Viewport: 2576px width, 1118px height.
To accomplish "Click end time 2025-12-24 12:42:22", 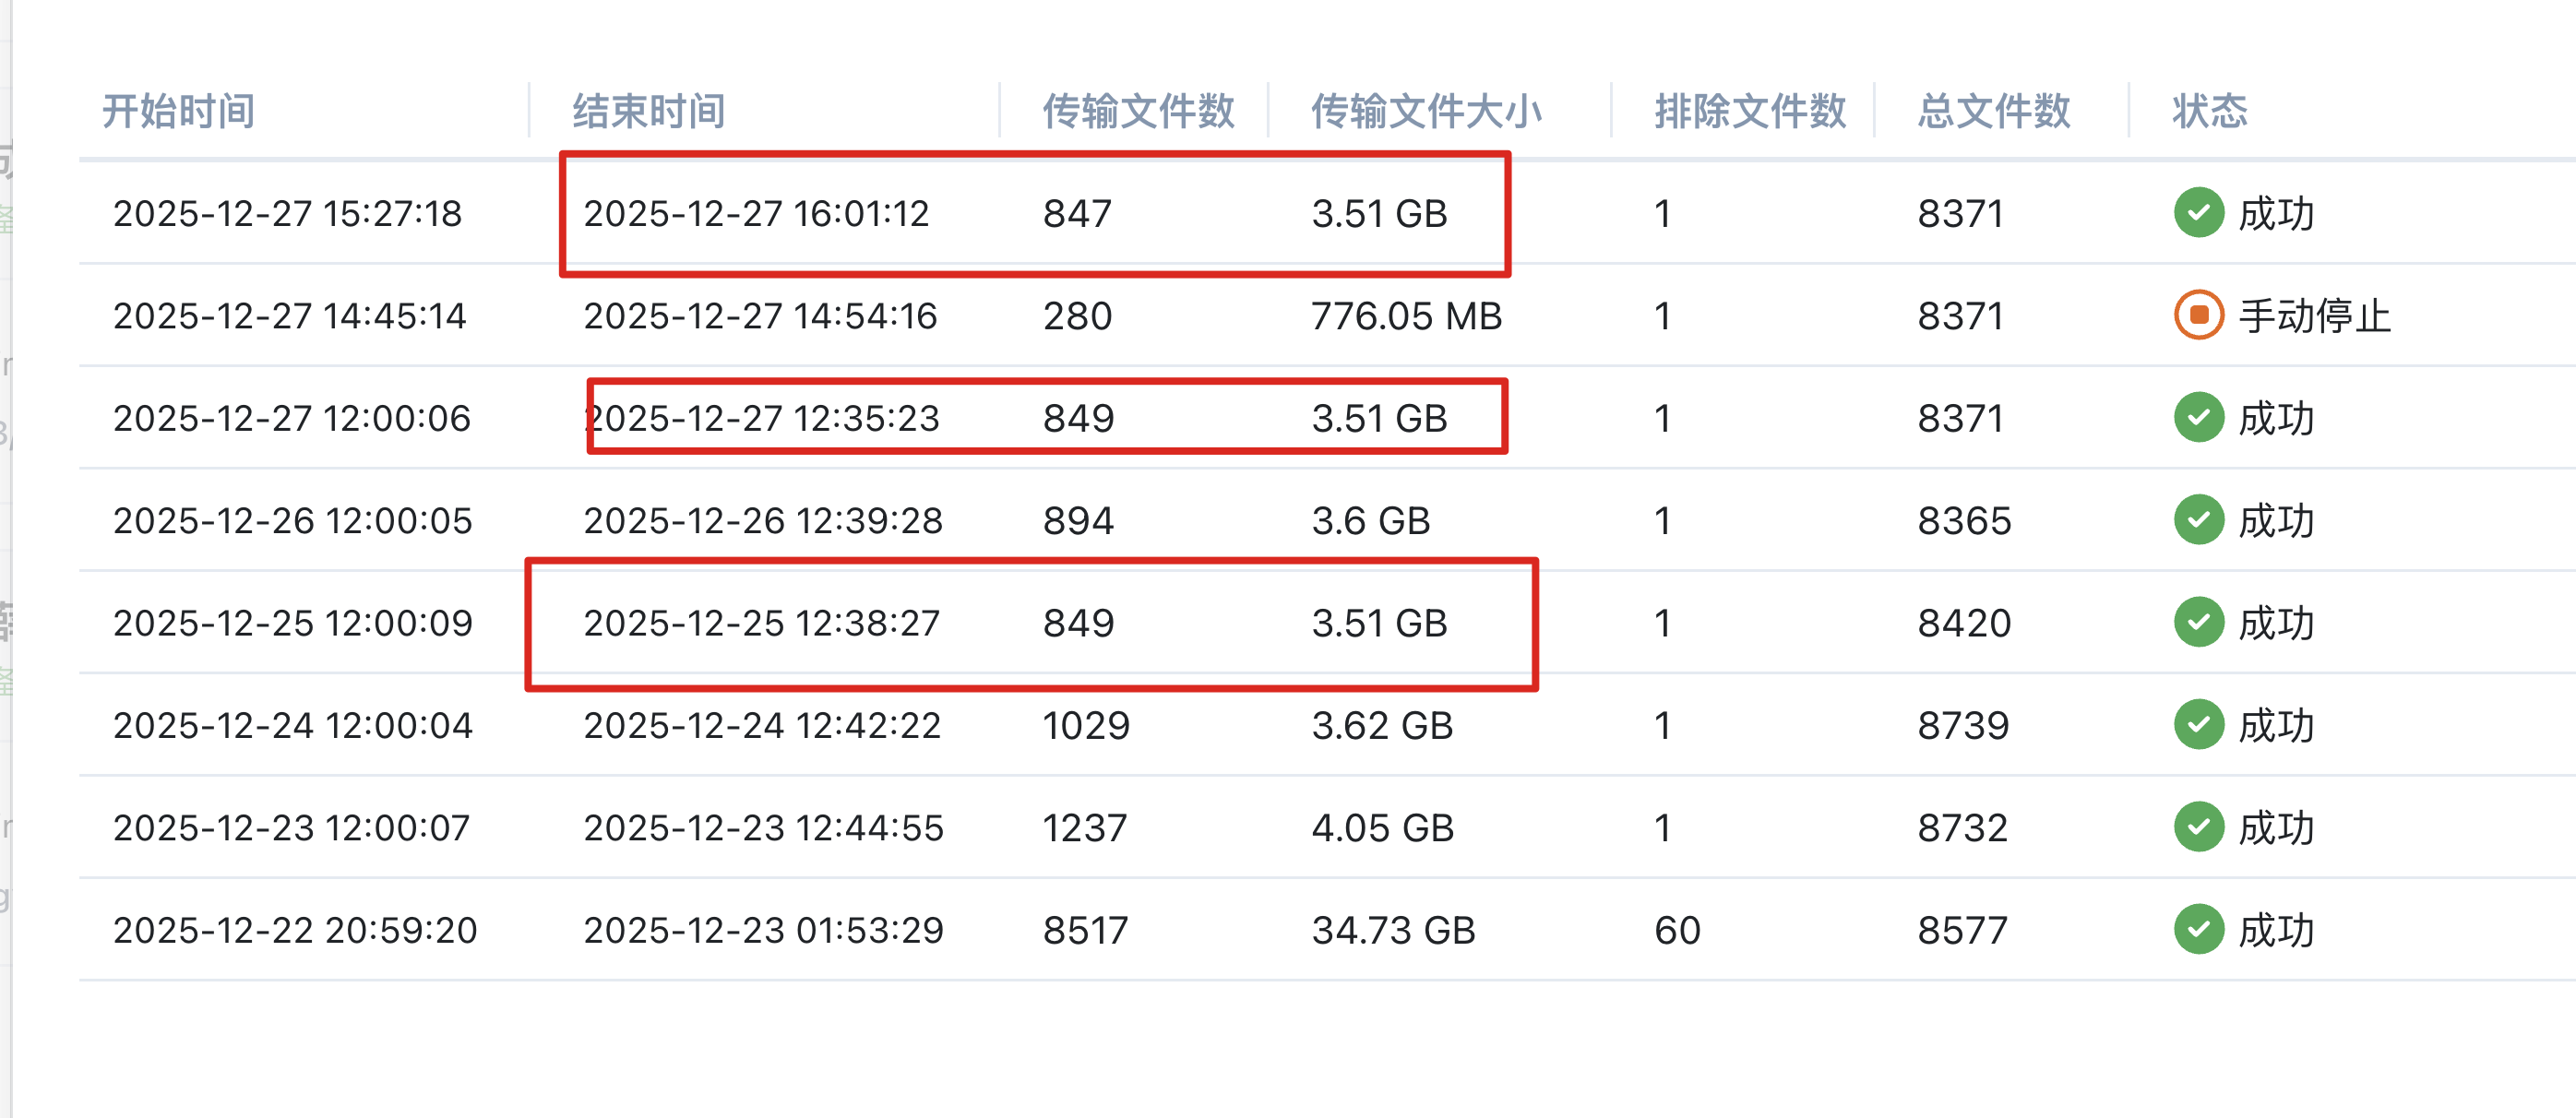I will pyautogui.click(x=762, y=725).
